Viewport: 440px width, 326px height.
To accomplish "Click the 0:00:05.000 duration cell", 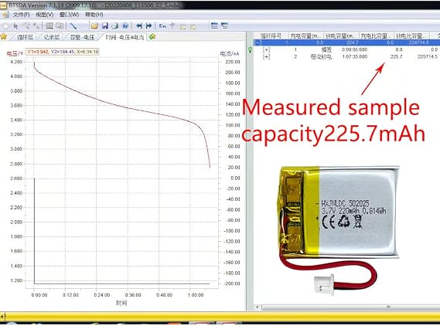I will (354, 49).
